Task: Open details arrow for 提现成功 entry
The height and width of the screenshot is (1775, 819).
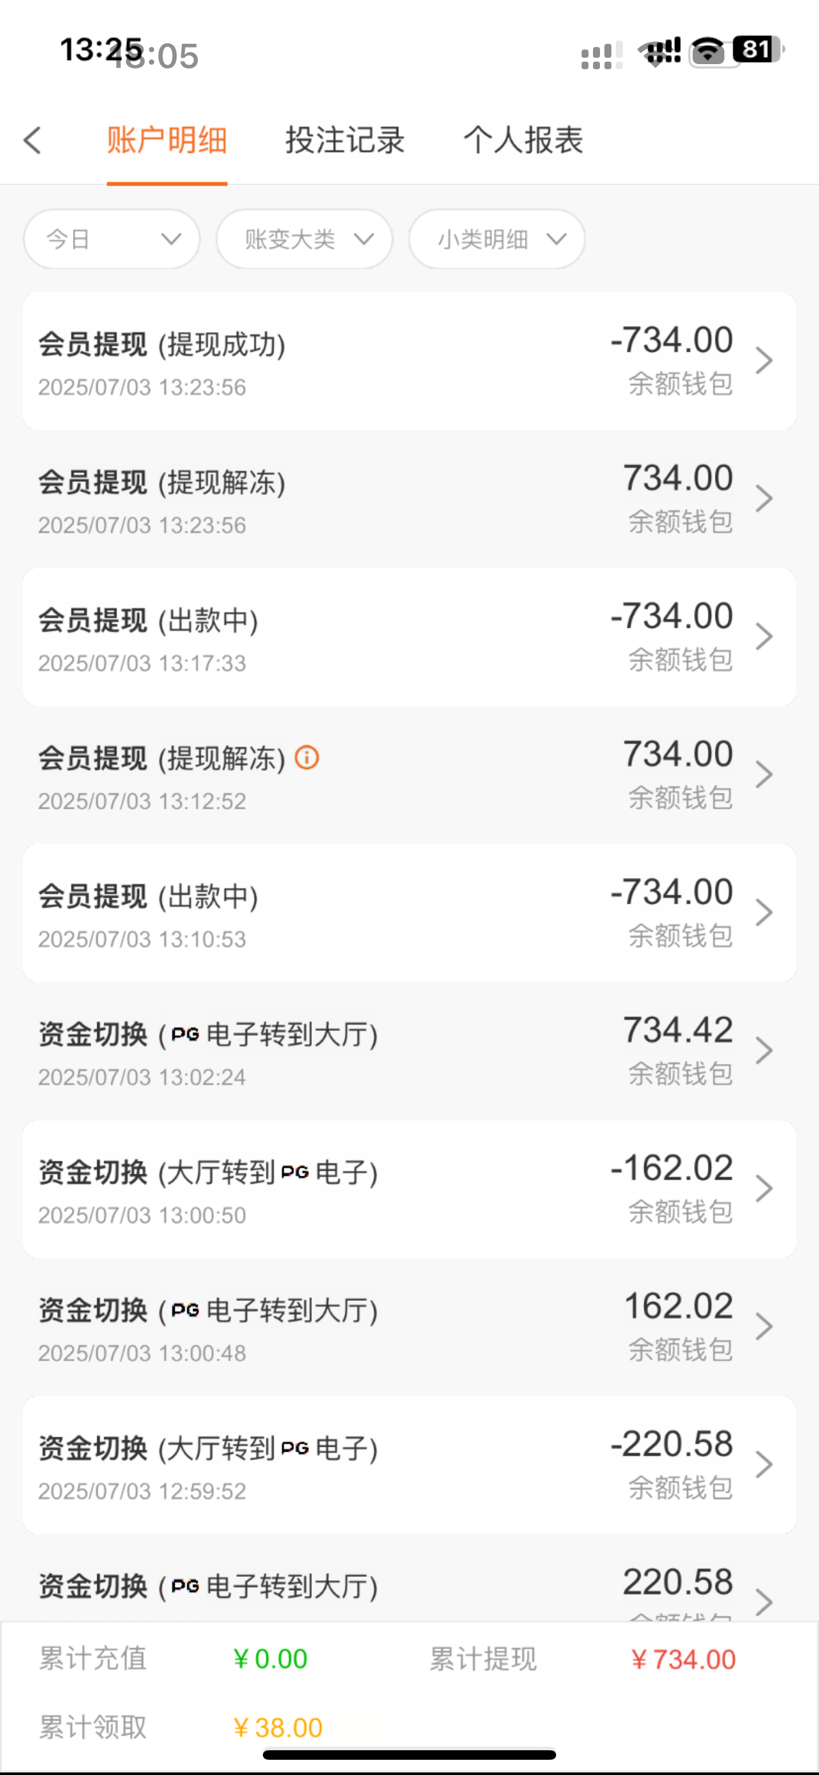Action: point(763,361)
